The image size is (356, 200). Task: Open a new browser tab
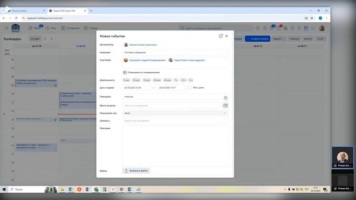point(91,11)
